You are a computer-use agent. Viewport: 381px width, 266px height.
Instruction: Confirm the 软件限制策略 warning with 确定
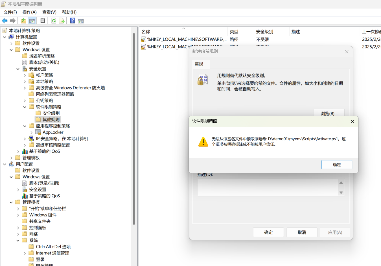(x=337, y=165)
